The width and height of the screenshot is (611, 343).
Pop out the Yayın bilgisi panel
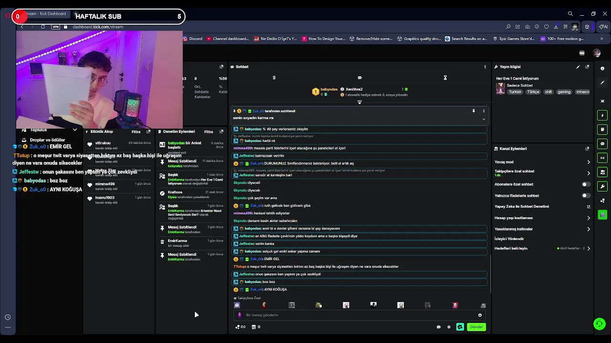(587, 67)
